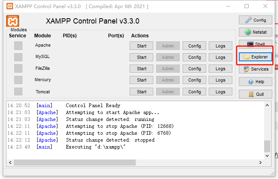Open Apache Admin button
The image size is (278, 179).
point(168,46)
